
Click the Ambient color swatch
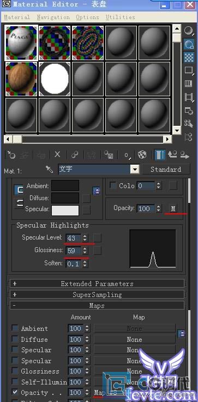[x=65, y=185]
